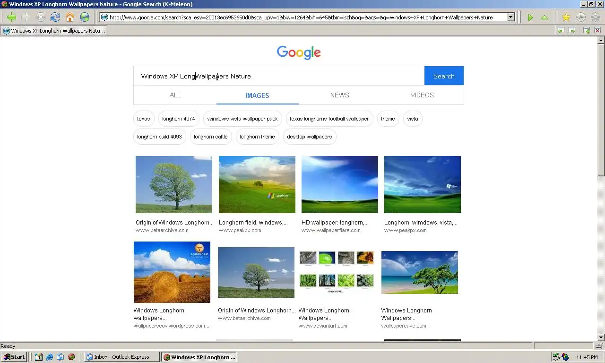Select the Windows XP Longhorn Wallpapers tab
This screenshot has width=605, height=363.
[x=54, y=31]
